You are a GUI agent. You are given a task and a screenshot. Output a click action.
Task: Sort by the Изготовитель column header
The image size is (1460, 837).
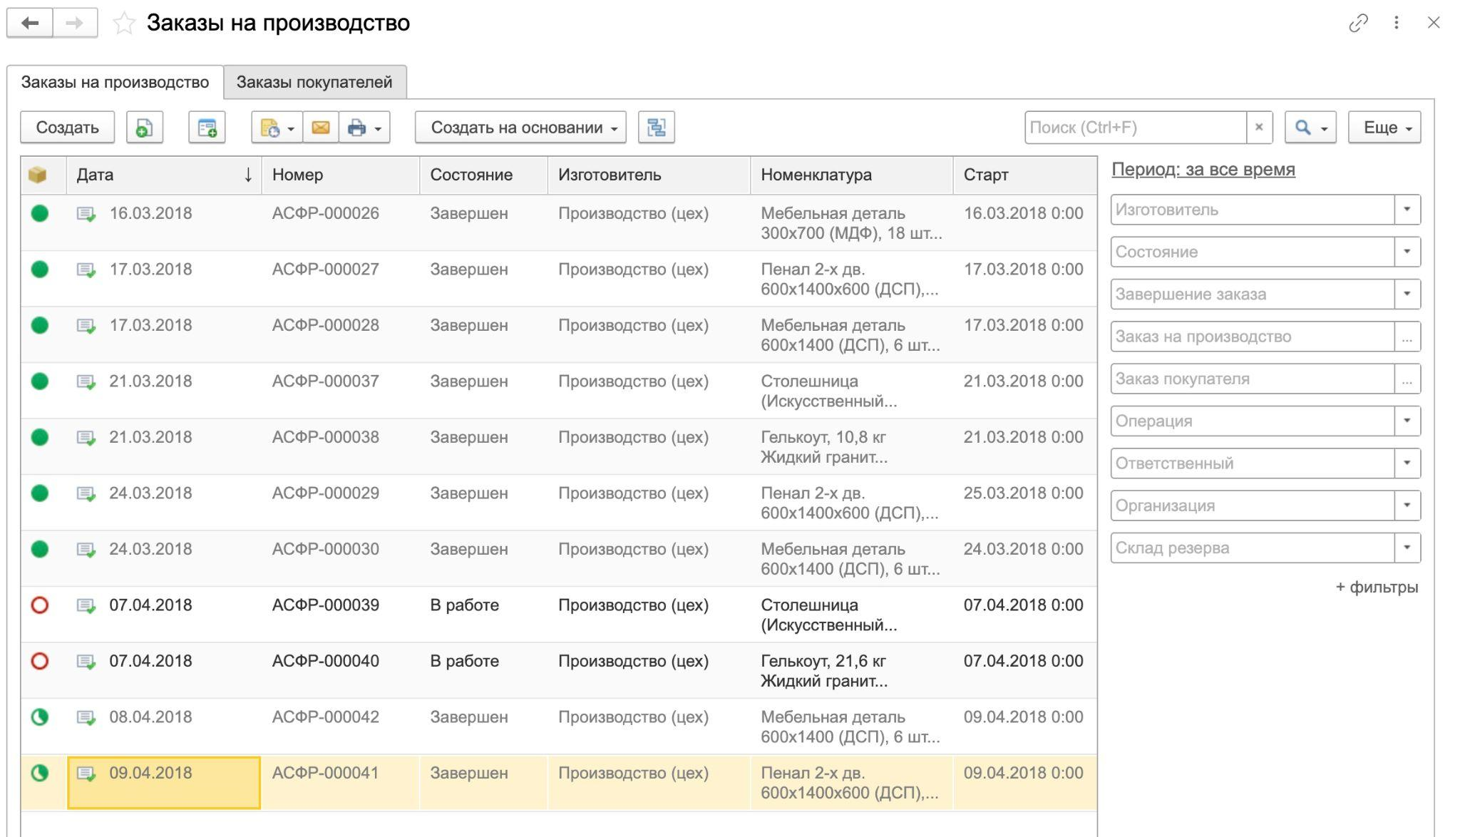point(649,175)
